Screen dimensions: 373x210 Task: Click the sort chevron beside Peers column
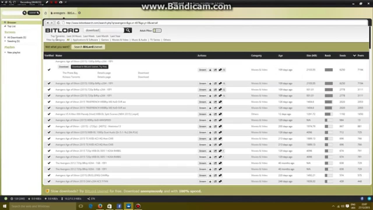[x=355, y=55]
